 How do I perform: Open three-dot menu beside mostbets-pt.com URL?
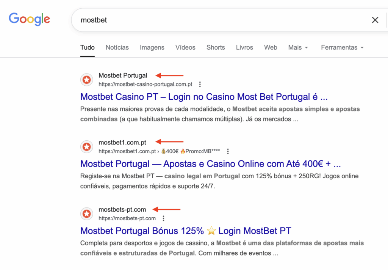coord(163,218)
